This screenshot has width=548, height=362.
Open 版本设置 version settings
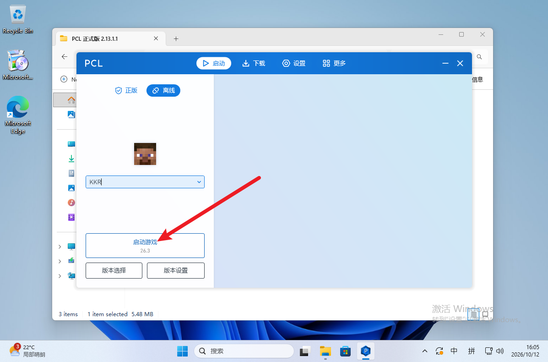click(x=176, y=271)
